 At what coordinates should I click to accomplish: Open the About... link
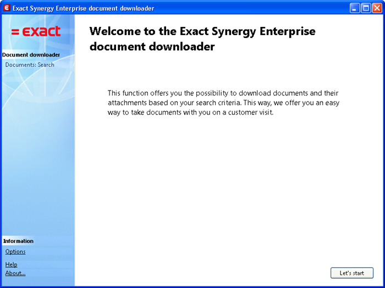tap(15, 273)
